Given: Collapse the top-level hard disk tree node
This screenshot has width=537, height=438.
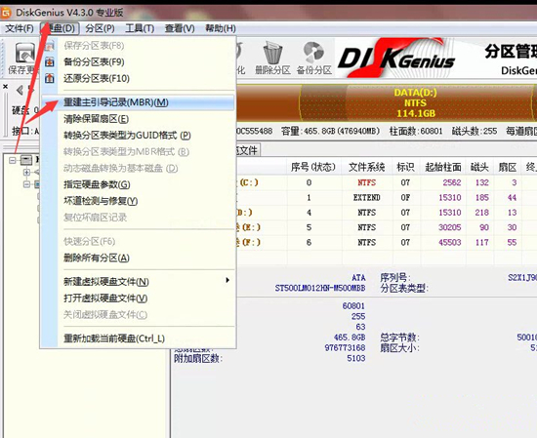Looking at the screenshot, I should (13, 160).
